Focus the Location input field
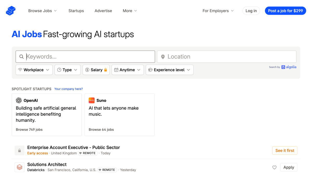312x175 pixels. click(227, 57)
